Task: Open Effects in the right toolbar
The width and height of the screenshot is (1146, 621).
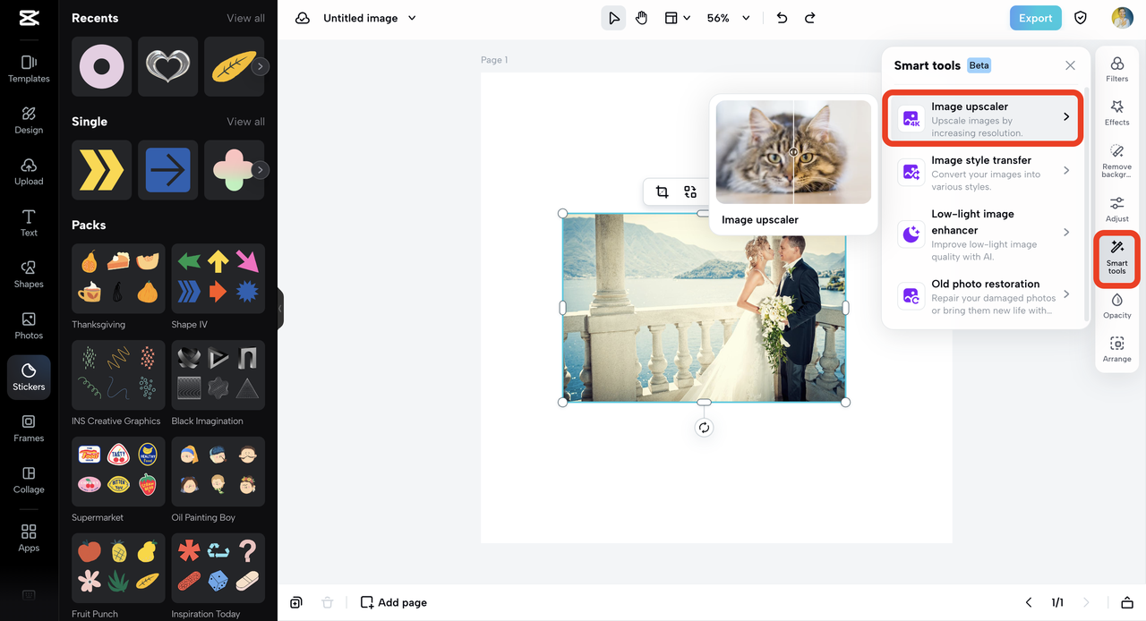Action: click(x=1117, y=113)
